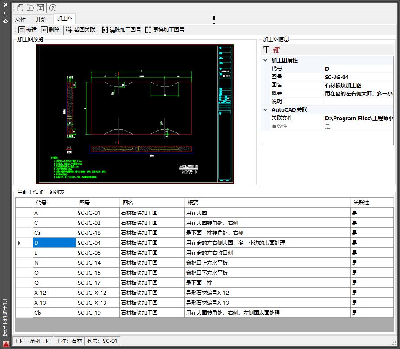Sort by the 代号 column header
This screenshot has width=400, height=349.
pos(54,202)
